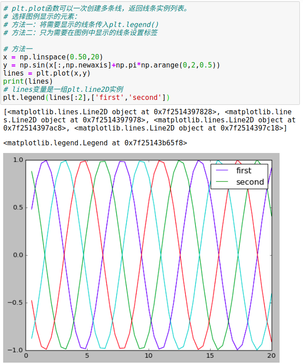The image size is (303, 364).
Task: Click the x-axis tick label "5"
Action: pyautogui.click(x=87, y=356)
